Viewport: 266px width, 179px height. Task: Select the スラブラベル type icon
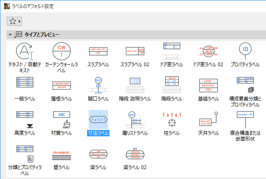[98, 52]
